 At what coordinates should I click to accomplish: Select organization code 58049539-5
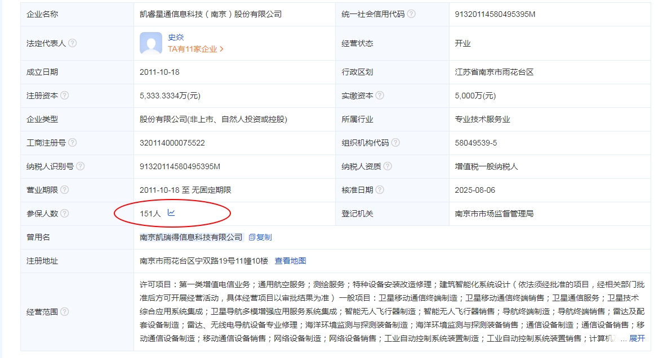pos(475,143)
